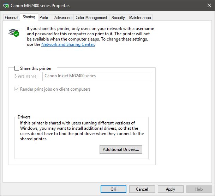Viewport: 215px width, 196px height.
Task: Confirm settings with the OK button
Action: click(113, 189)
